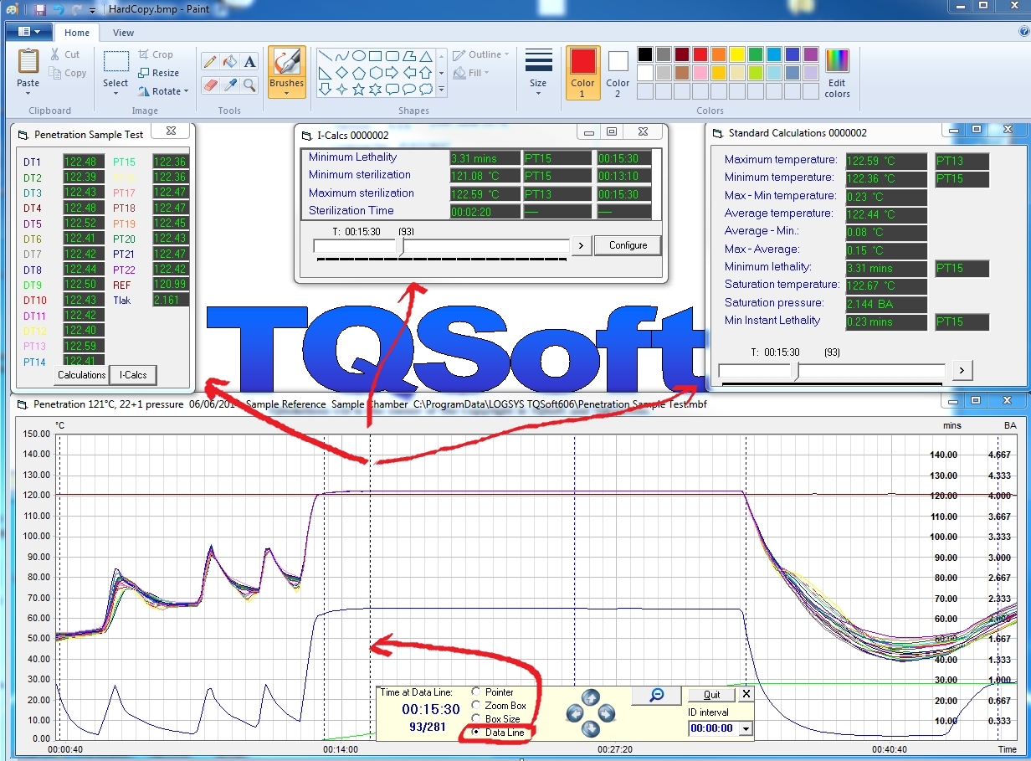Click the Configure button in I-Calcs window

pos(628,245)
